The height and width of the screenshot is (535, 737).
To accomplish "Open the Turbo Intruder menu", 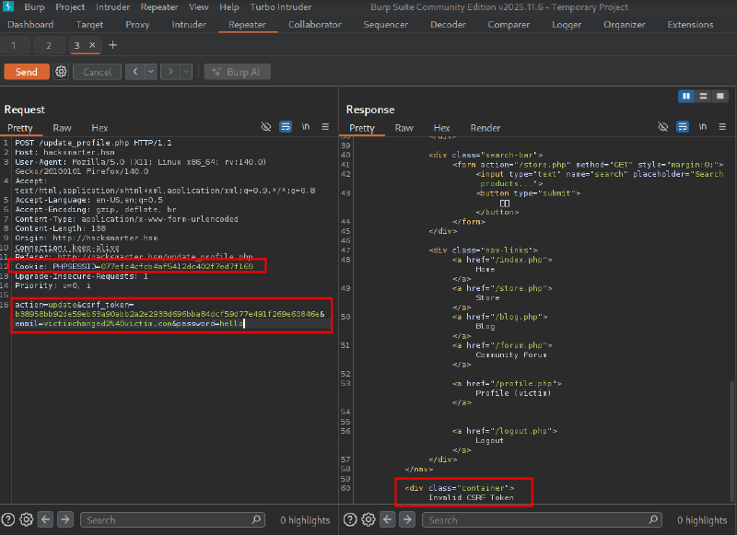I will coord(281,7).
